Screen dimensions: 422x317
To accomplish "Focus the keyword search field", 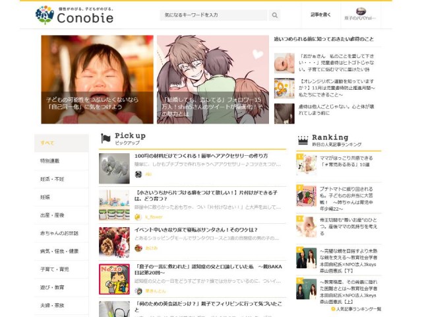I will tap(214, 15).
